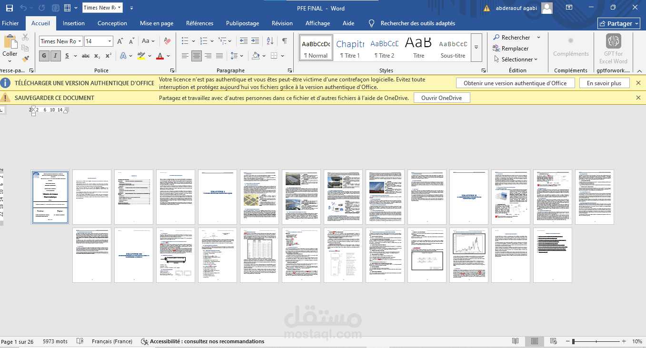Screen dimensions: 646x348
Task: Click Remplacer in the Édition group
Action: click(511, 49)
